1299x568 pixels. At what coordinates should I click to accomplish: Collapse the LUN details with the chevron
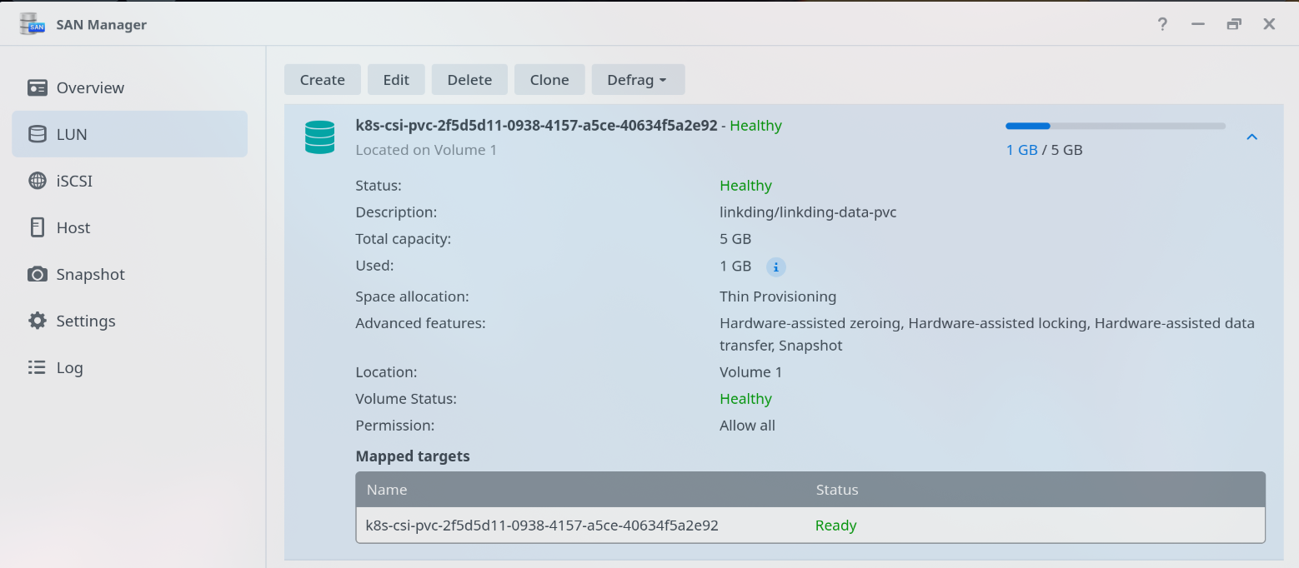click(x=1251, y=137)
